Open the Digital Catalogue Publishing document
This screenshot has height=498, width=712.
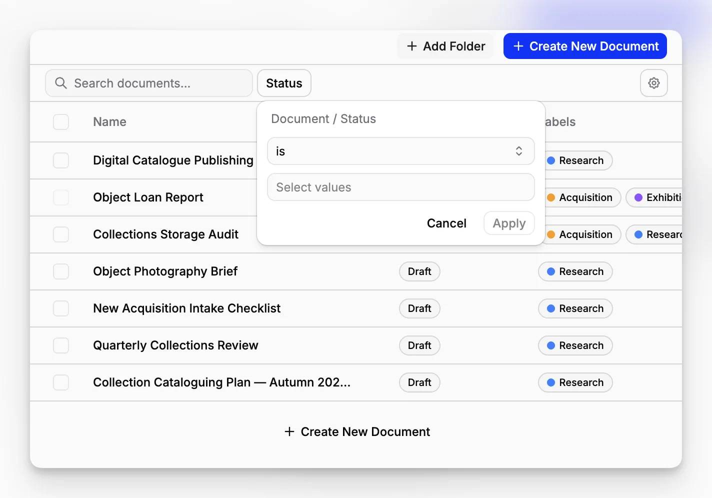coord(173,160)
